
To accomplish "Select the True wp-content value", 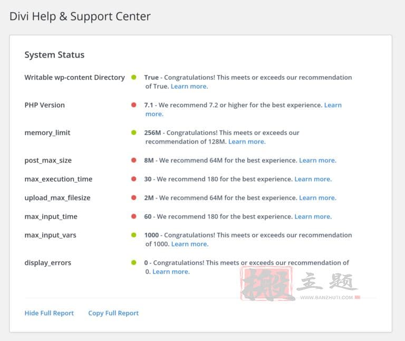I will coord(151,77).
